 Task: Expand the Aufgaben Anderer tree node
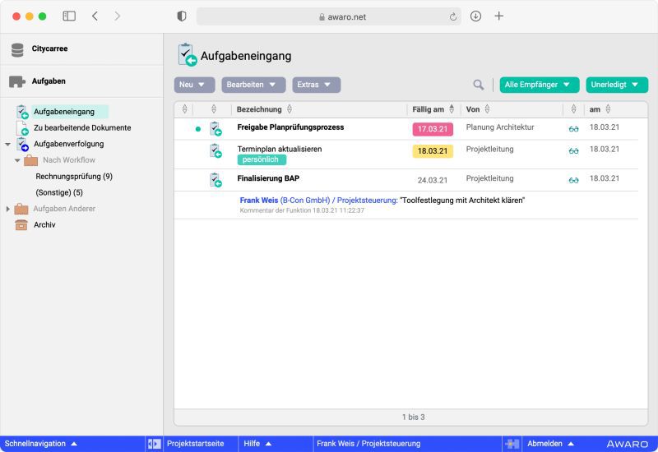tap(7, 209)
